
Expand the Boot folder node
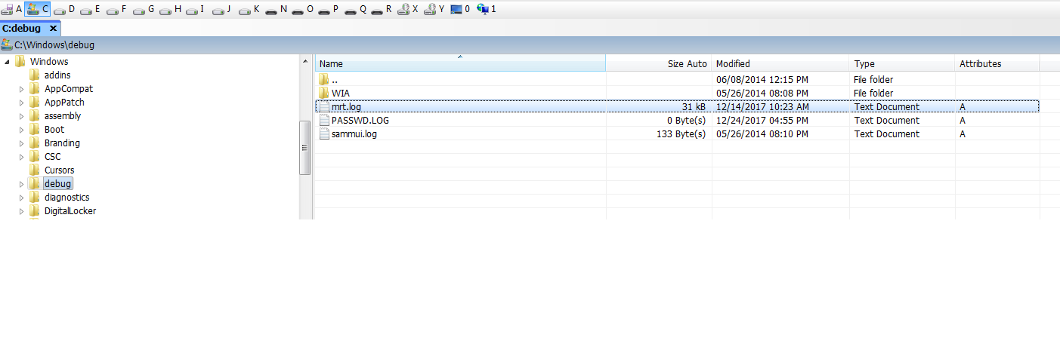point(21,130)
